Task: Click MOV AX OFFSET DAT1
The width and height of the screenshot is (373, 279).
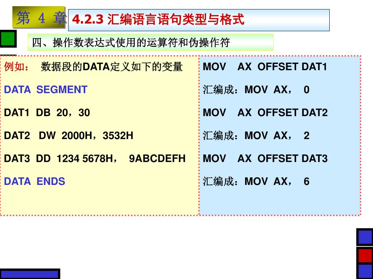Action: 265,67
